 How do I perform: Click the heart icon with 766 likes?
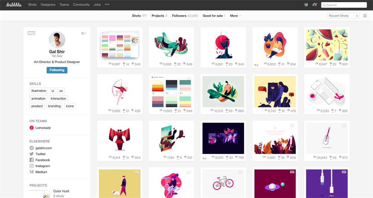[236, 157]
